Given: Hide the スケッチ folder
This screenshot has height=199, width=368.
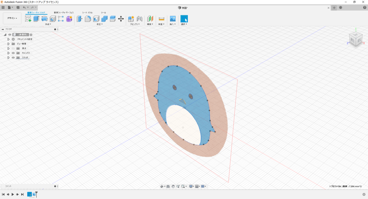Looking at the screenshot, I should coord(13,58).
